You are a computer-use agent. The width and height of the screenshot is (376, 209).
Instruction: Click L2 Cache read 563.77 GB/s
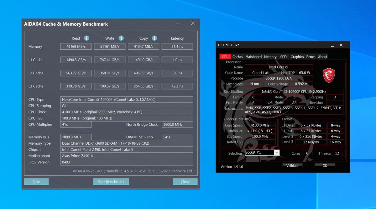click(x=76, y=73)
